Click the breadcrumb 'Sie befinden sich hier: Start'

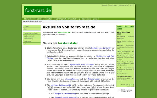(32, 21)
